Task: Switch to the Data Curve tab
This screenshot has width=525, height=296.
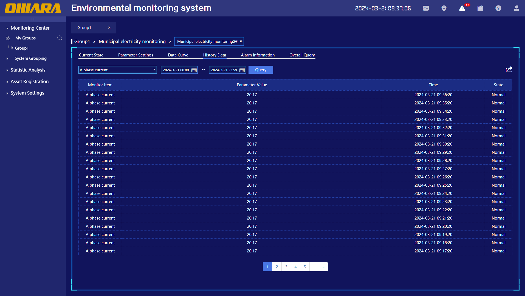Action: [x=178, y=55]
